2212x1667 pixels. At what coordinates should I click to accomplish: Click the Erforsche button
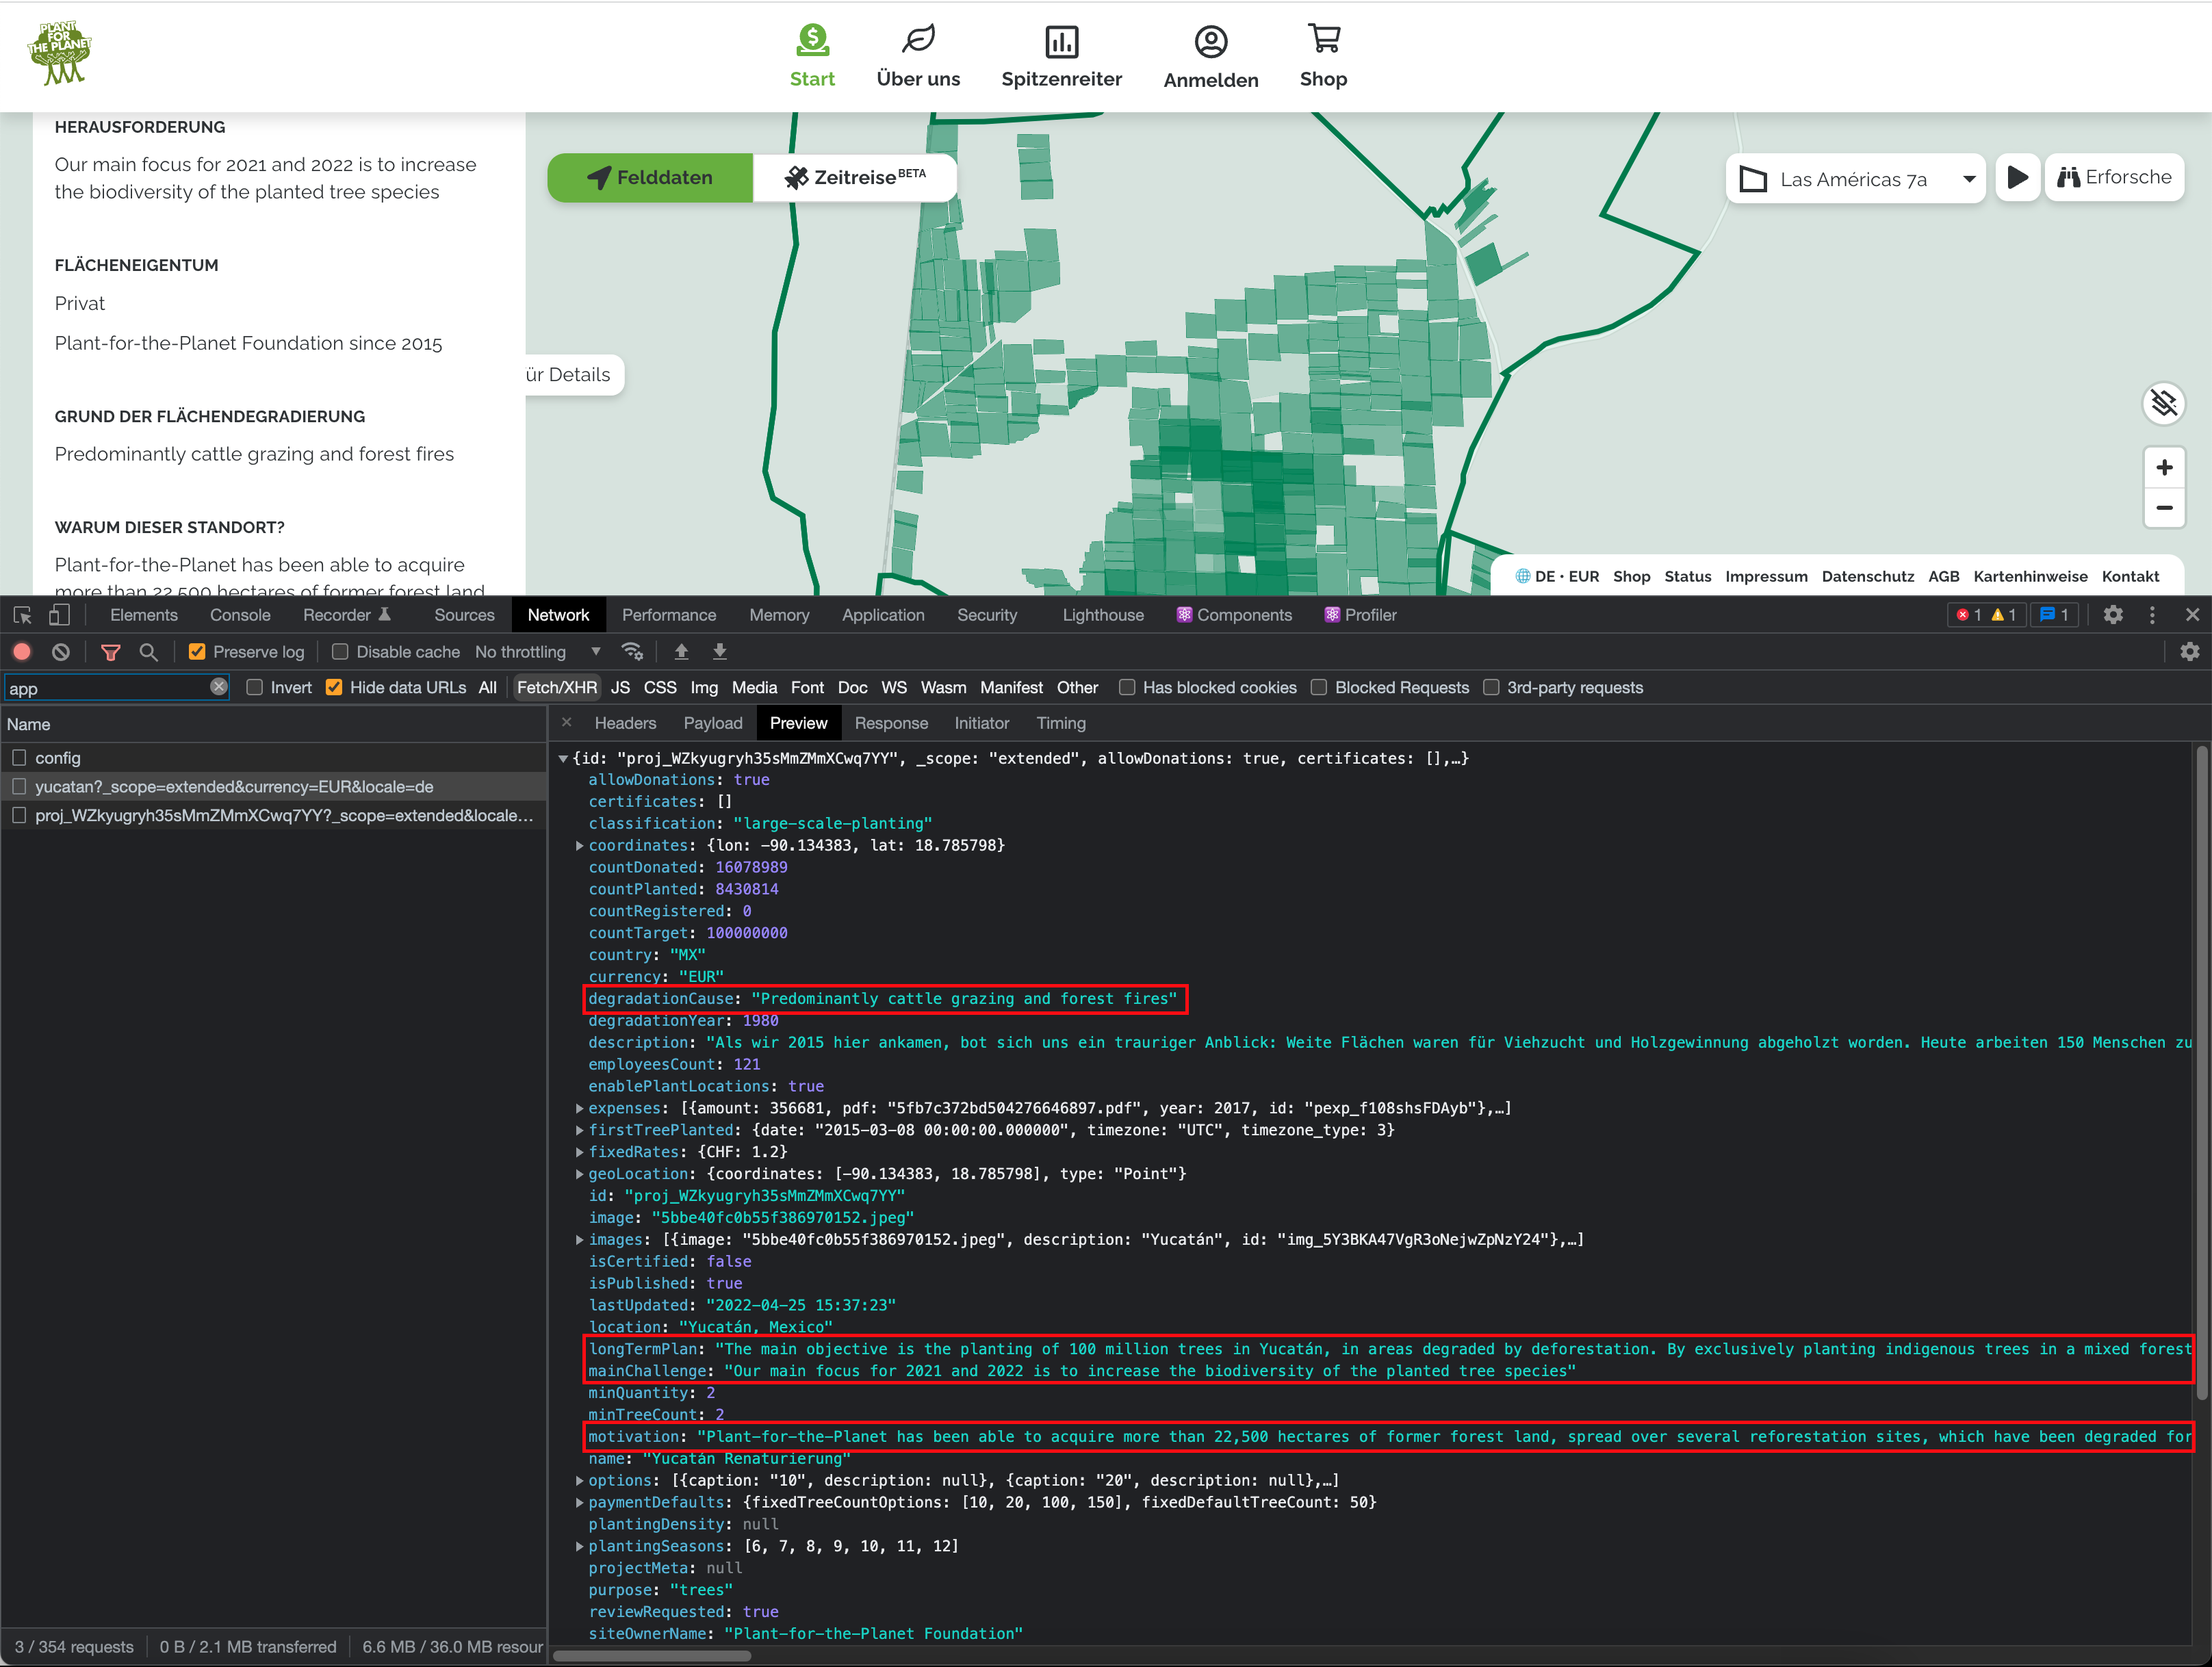coord(2114,177)
